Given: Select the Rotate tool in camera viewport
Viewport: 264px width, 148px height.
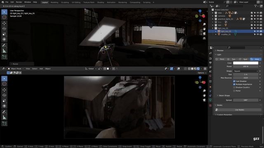Looking at the screenshot, I should (5, 95).
